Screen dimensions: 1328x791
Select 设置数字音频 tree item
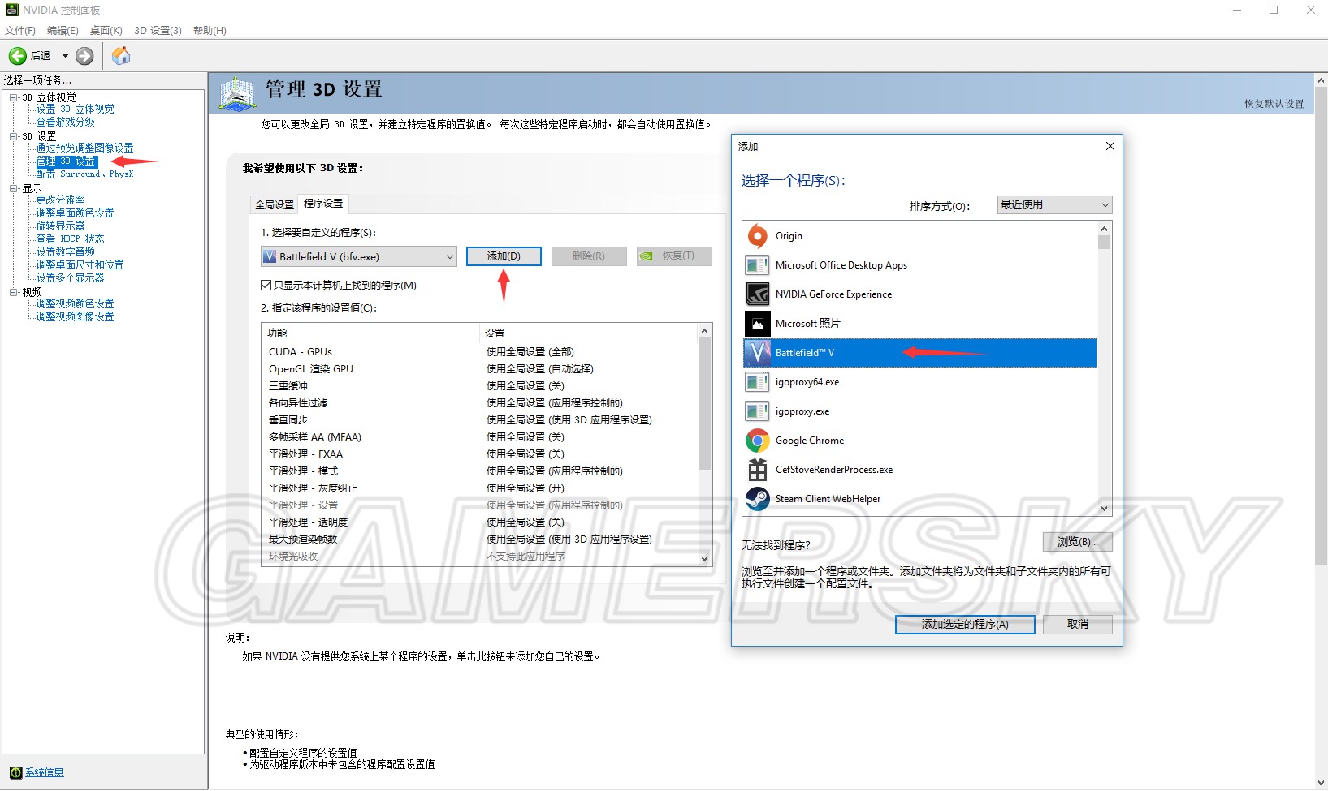click(65, 251)
